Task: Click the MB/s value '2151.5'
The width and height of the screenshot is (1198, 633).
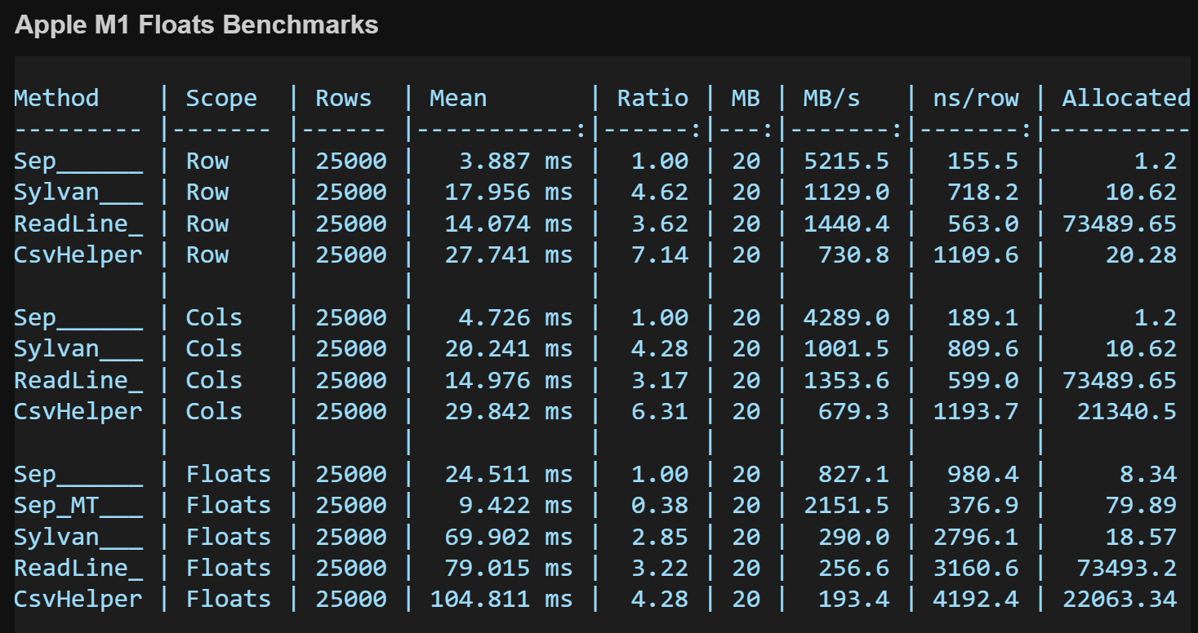Action: 846,505
